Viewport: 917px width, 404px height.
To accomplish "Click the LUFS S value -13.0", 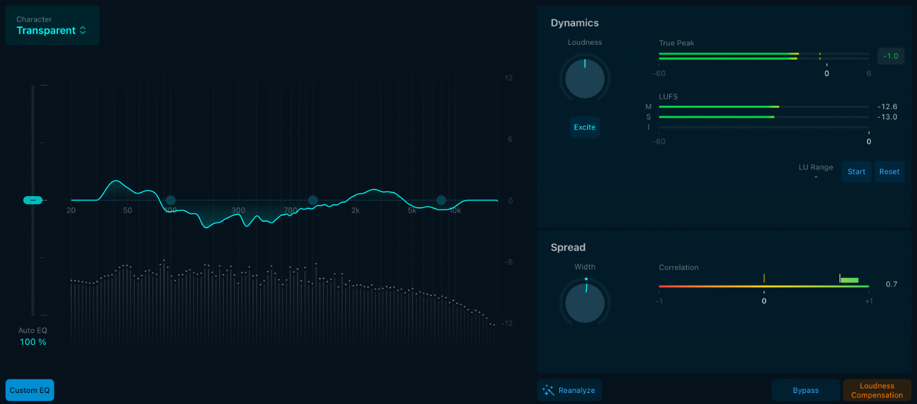I will click(886, 117).
